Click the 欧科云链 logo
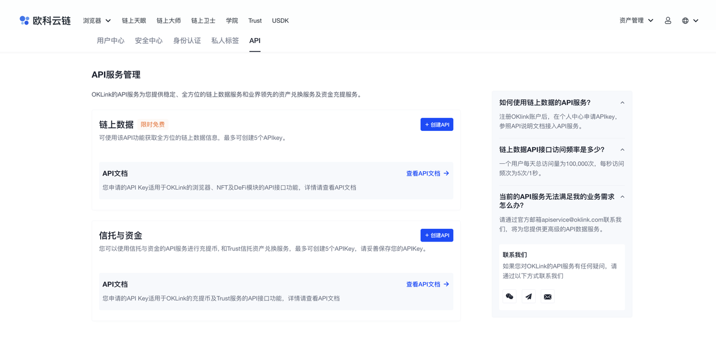 tap(45, 20)
